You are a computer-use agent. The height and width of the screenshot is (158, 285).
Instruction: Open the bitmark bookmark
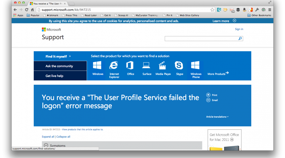(51, 15)
